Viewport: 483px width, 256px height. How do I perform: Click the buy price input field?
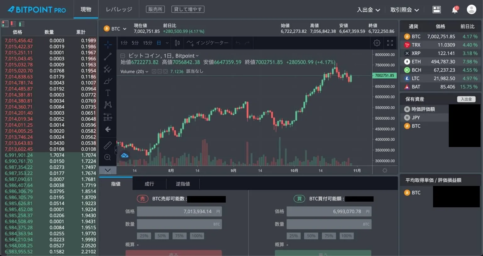(329, 211)
